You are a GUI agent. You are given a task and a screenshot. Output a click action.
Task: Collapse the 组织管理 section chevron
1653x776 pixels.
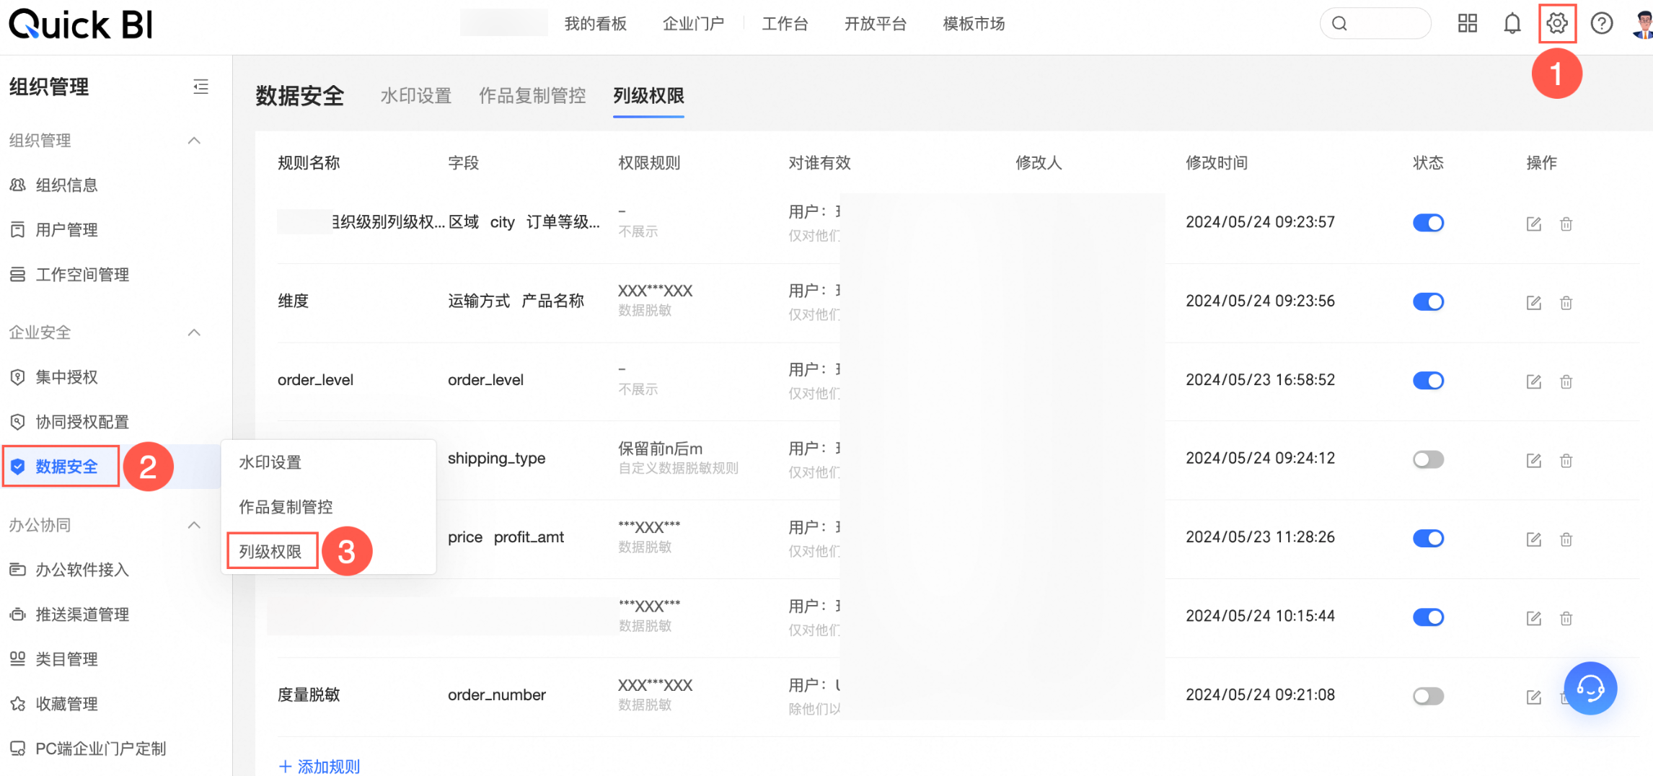pos(194,141)
